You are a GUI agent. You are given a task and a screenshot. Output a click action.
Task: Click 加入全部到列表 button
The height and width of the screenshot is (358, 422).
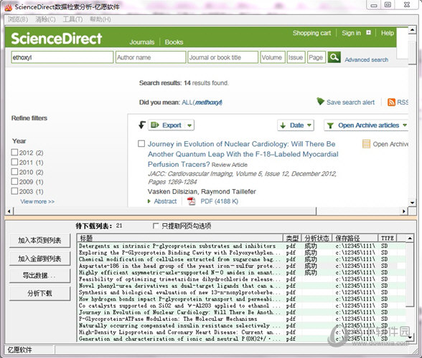(x=39, y=258)
